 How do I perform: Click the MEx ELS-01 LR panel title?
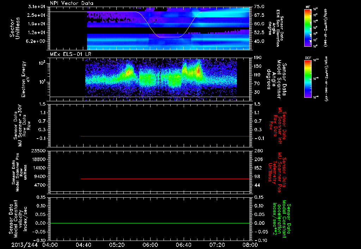[x=71, y=55]
